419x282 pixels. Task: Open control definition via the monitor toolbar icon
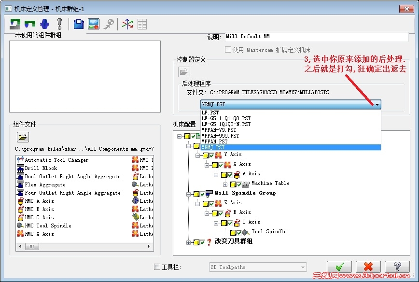94,24
